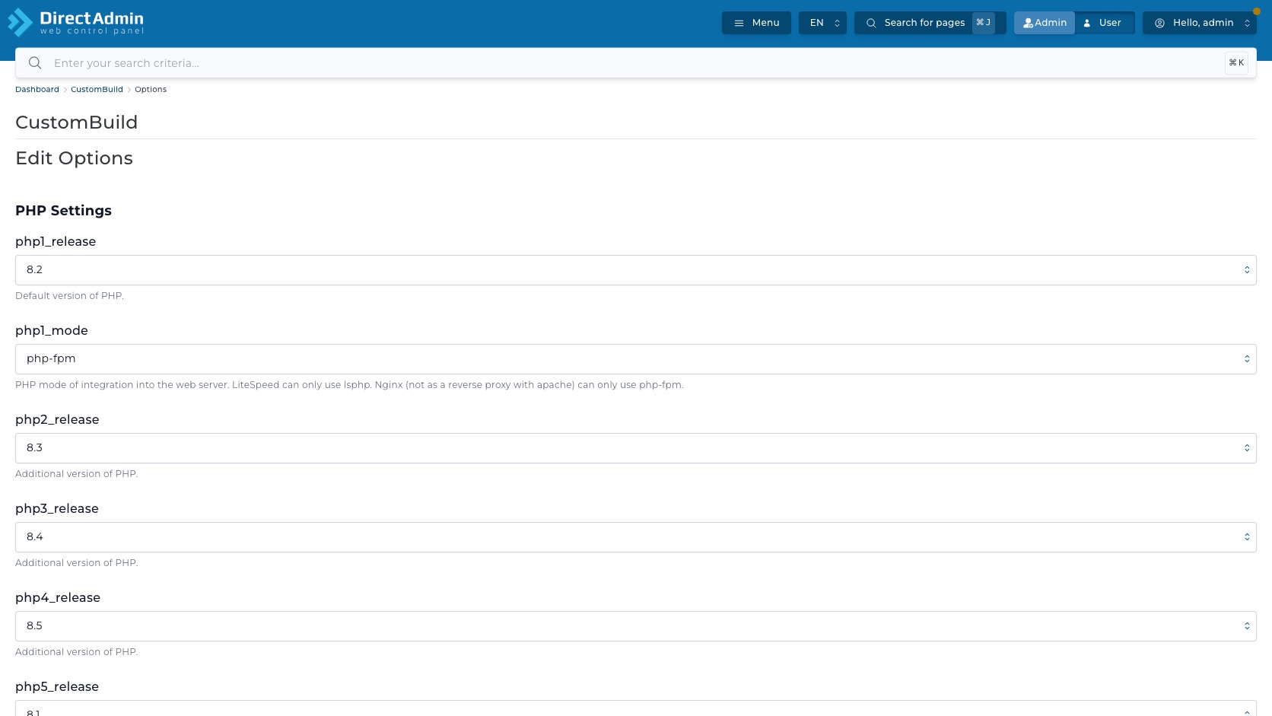Click the php1_release label
This screenshot has width=1272, height=716.
[56, 241]
